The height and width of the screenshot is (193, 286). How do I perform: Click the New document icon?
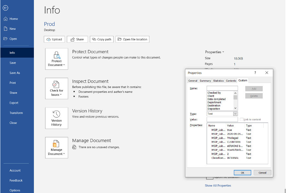[x=5, y=28]
